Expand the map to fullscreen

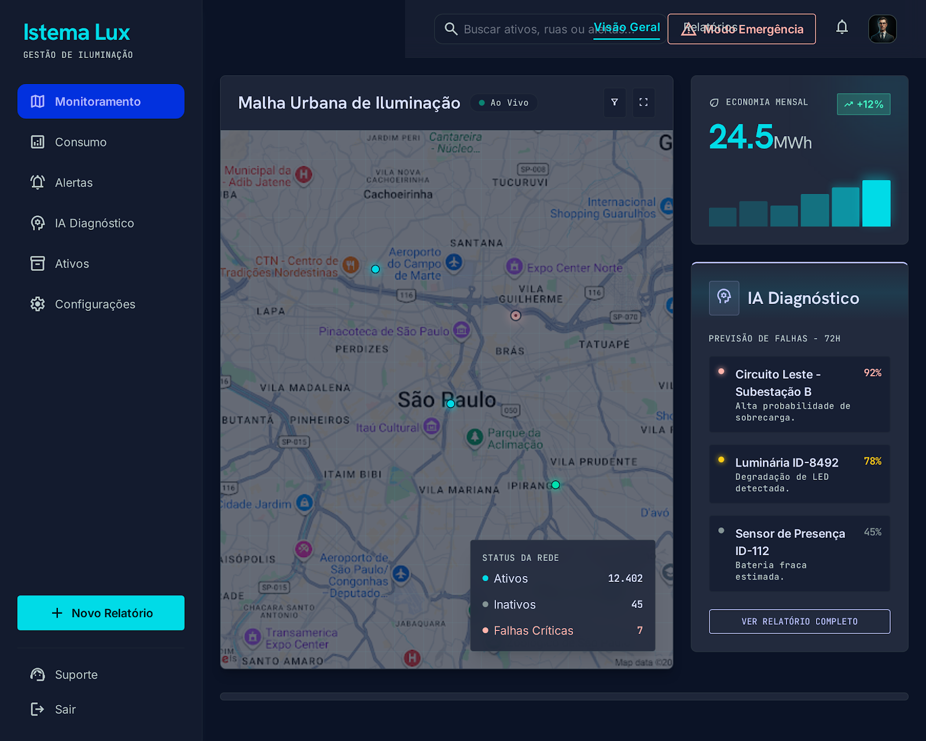tap(644, 102)
